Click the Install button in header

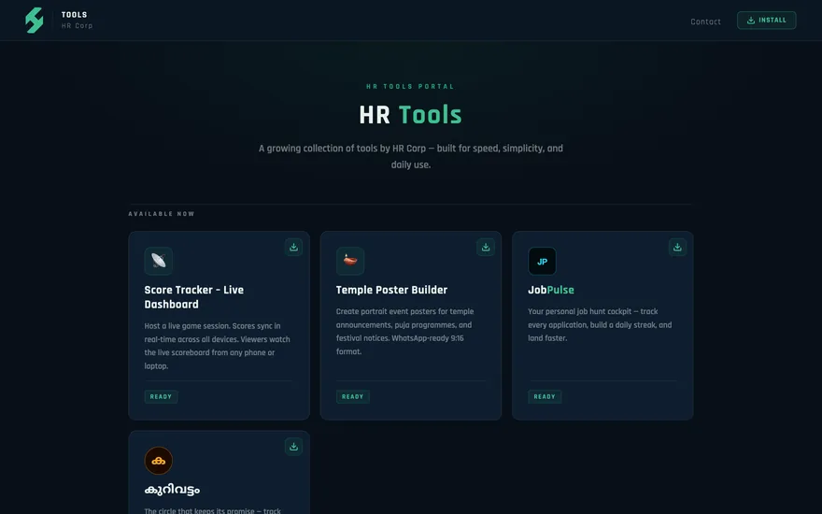[767, 21]
